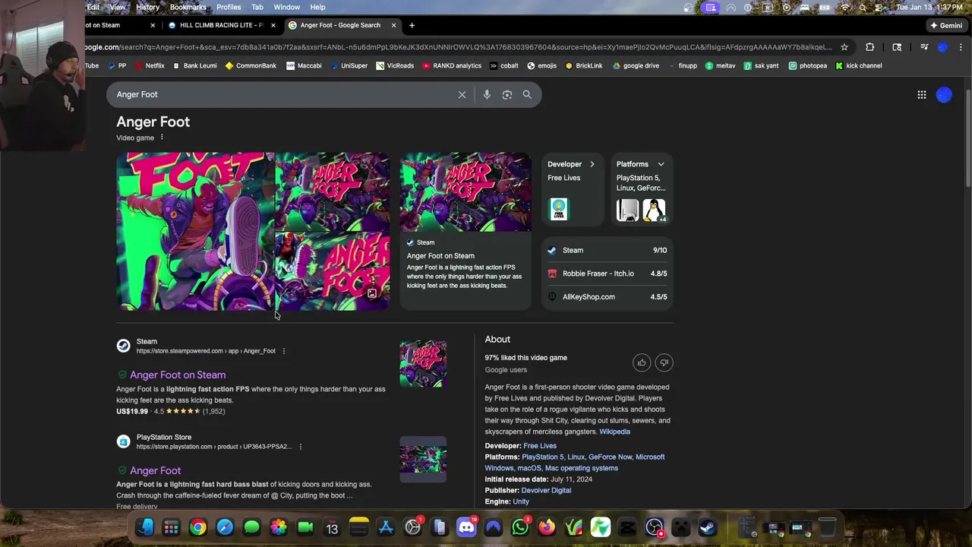
Task: Open the Window menu
Action: tap(286, 7)
